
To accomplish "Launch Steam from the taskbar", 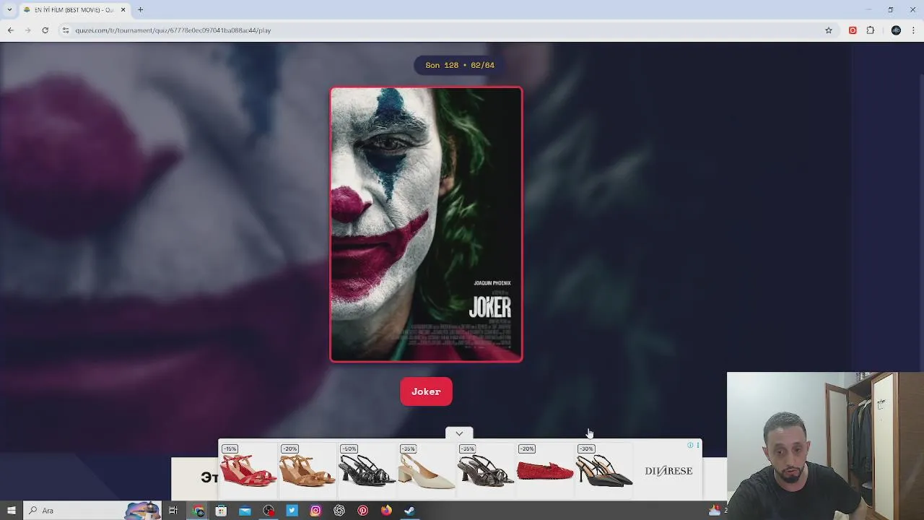I will coord(409,511).
